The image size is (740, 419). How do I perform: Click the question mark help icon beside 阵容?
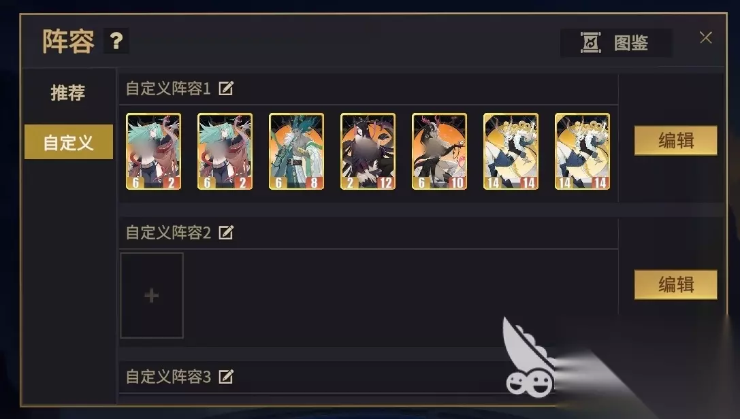click(x=116, y=41)
